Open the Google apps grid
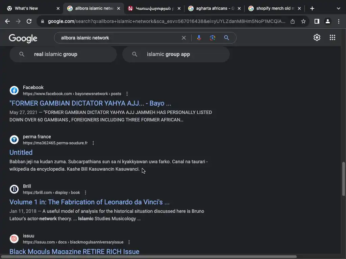The image size is (346, 259). [x=332, y=37]
